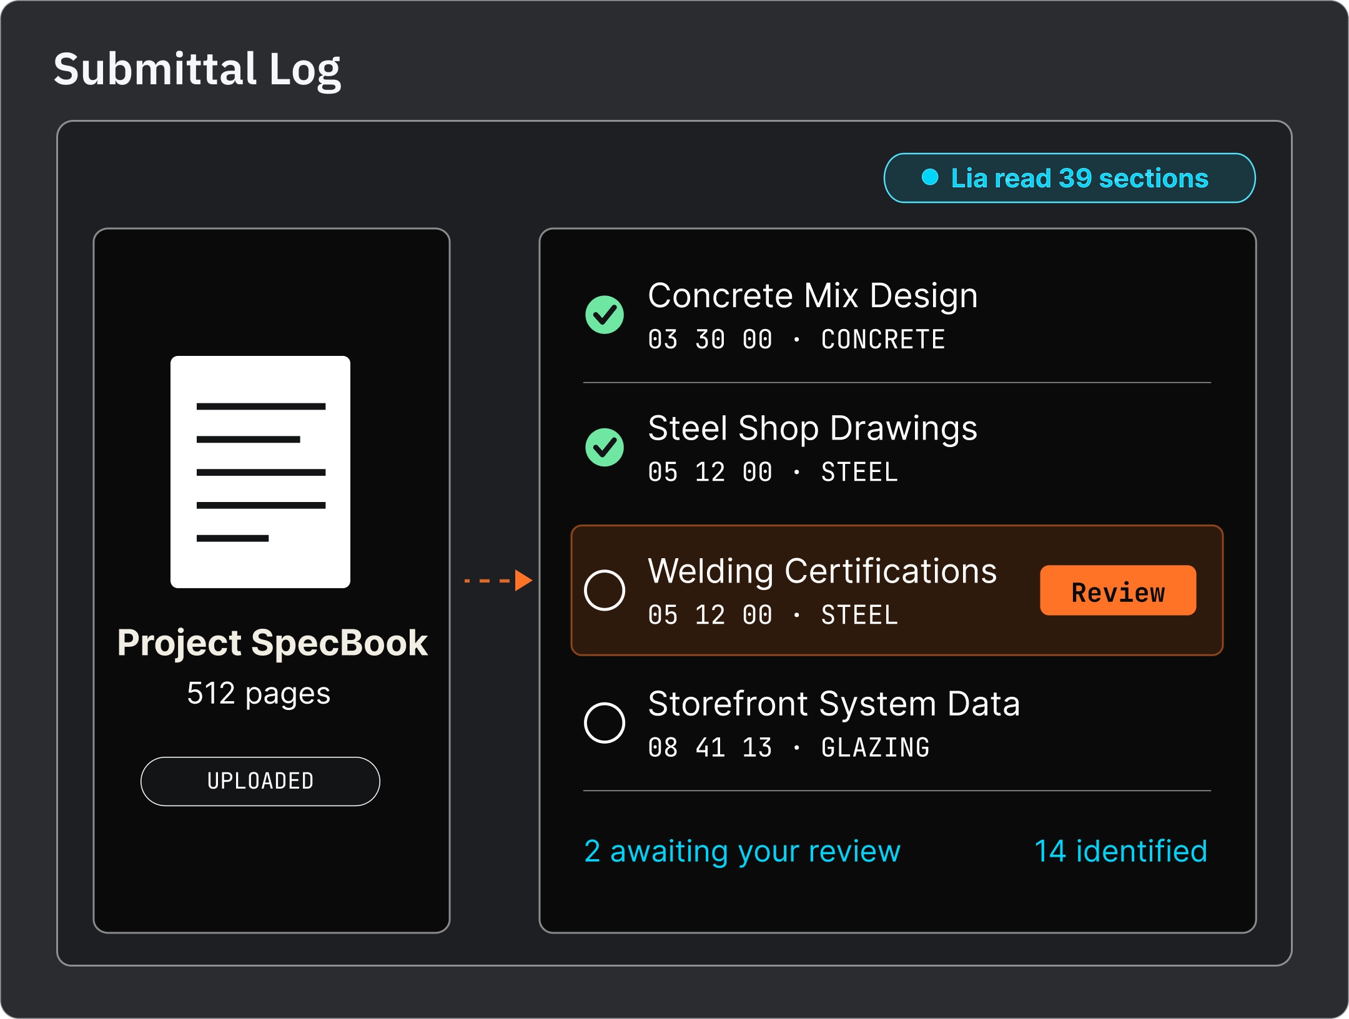This screenshot has width=1349, height=1019.
Task: Select the Welding Certifications title
Action: coord(823,571)
